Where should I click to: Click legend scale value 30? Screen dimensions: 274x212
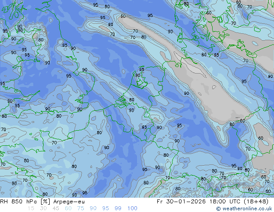coord(43,209)
